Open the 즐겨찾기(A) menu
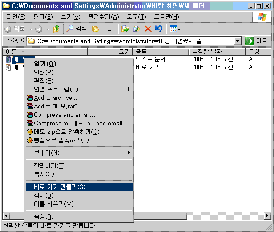 point(104,17)
